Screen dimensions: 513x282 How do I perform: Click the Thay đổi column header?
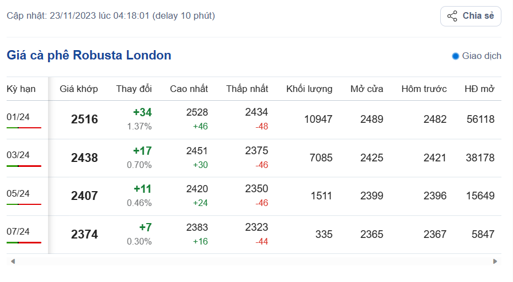click(133, 89)
